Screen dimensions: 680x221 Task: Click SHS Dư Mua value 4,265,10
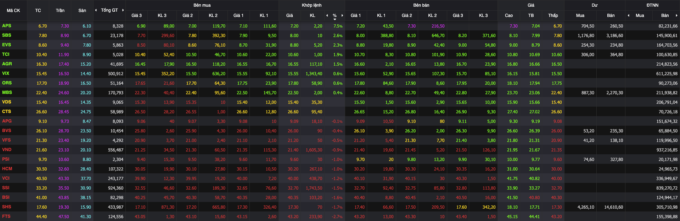coord(586,207)
